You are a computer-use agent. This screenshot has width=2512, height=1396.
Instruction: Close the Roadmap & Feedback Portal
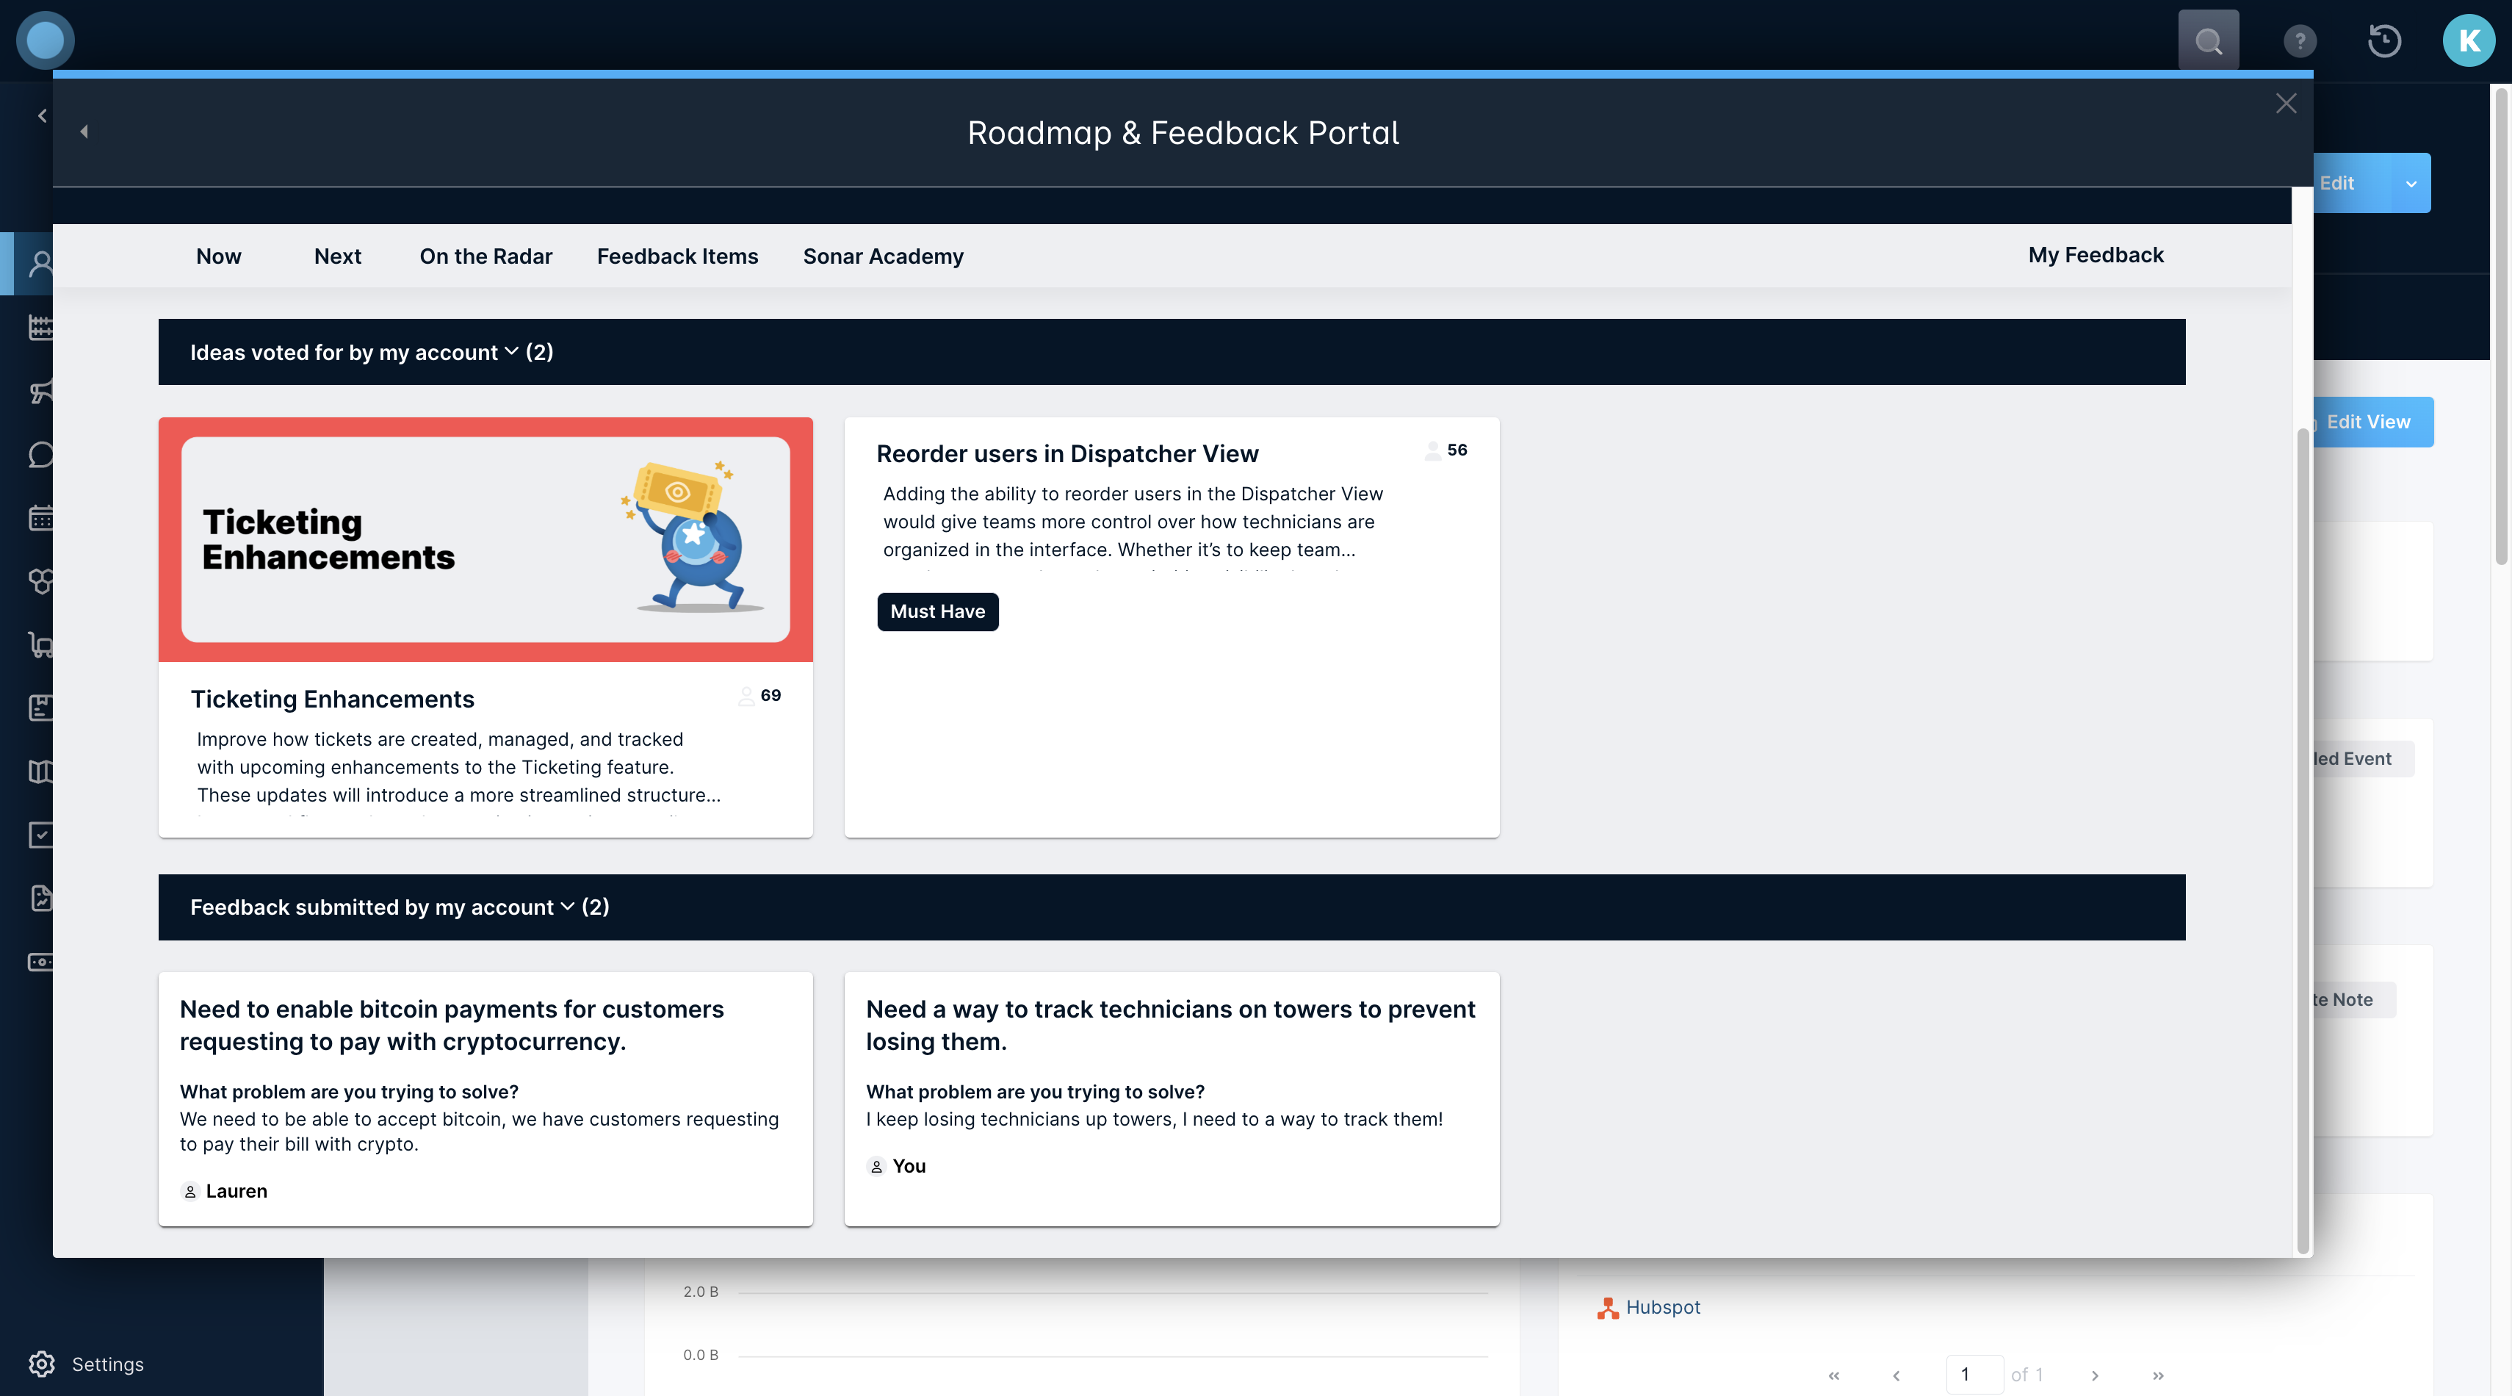2286,104
